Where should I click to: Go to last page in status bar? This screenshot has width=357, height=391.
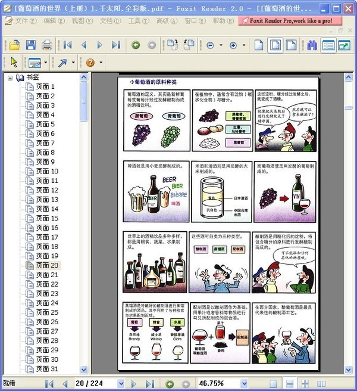(x=150, y=384)
